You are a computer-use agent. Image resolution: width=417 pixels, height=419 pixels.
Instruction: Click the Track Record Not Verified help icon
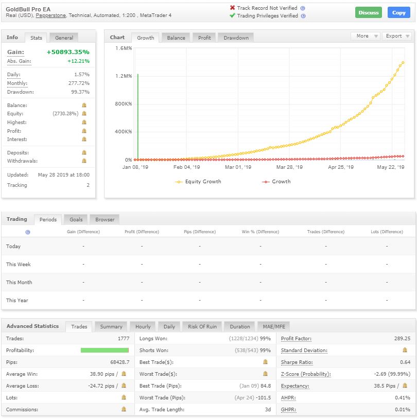tap(303, 8)
